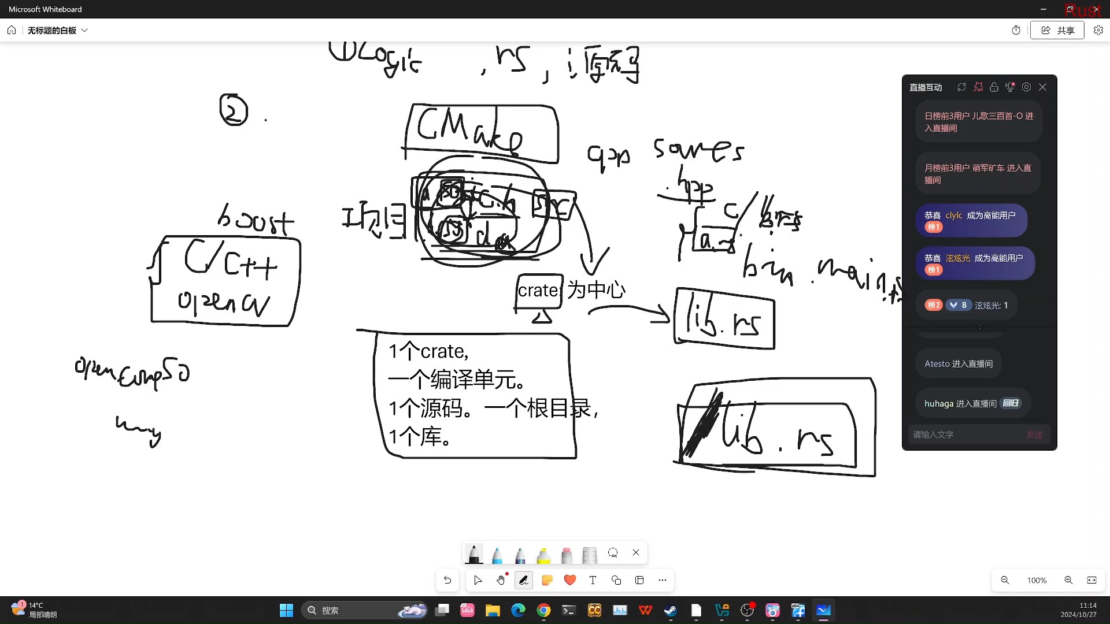The width and height of the screenshot is (1110, 624).
Task: Open the timer tool
Action: [x=1016, y=30]
